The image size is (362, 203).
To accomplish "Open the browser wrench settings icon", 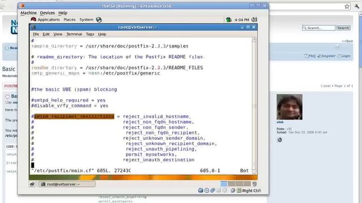I will (357, 6).
